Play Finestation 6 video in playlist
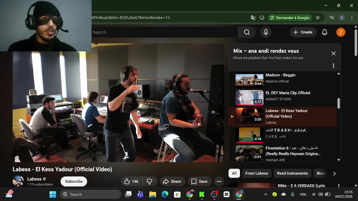Viewport: 358px width, 201px height. pyautogui.click(x=282, y=153)
